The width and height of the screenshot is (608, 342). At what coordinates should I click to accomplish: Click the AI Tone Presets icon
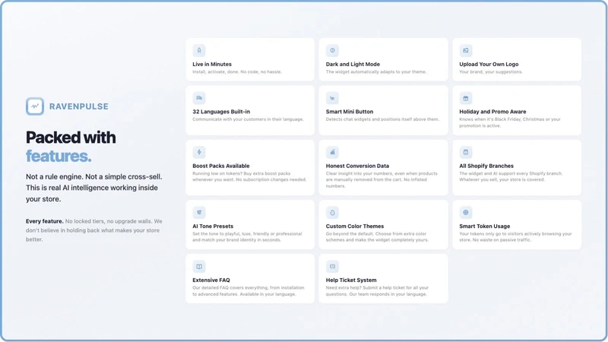pos(199,213)
